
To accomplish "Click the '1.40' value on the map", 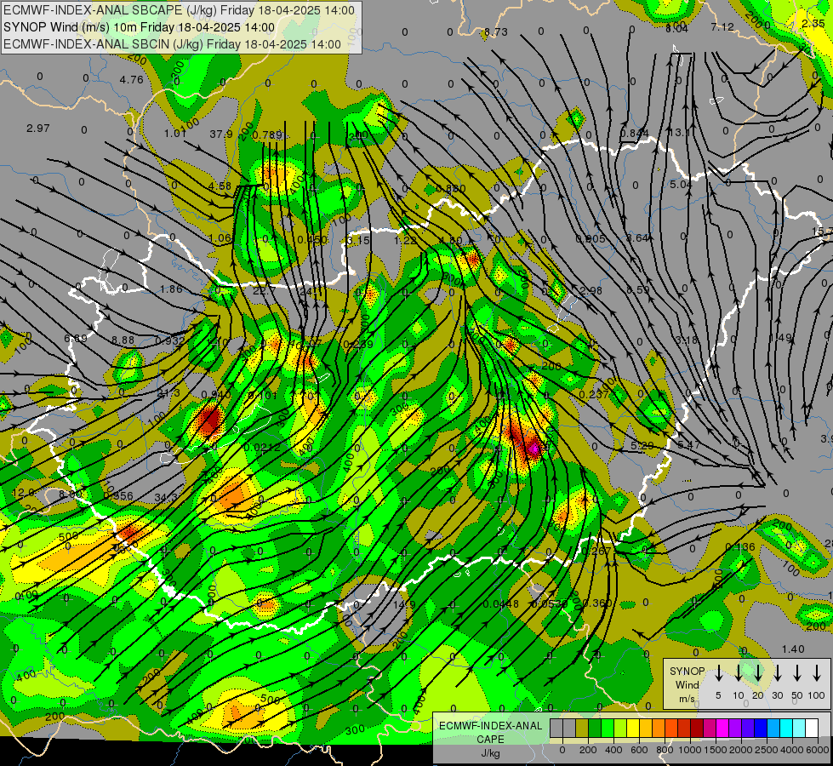I will click(x=793, y=649).
